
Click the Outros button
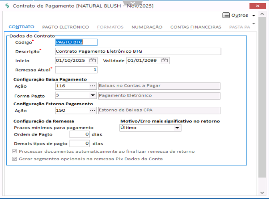pos(239,15)
